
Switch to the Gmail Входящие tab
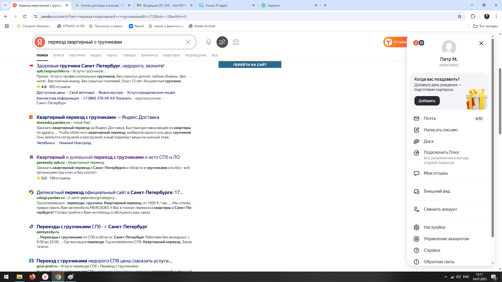[x=165, y=5]
